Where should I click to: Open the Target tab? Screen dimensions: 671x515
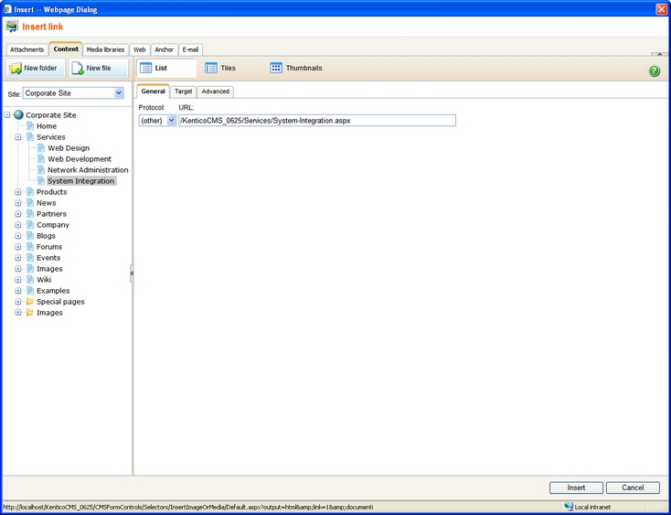pyautogui.click(x=183, y=91)
